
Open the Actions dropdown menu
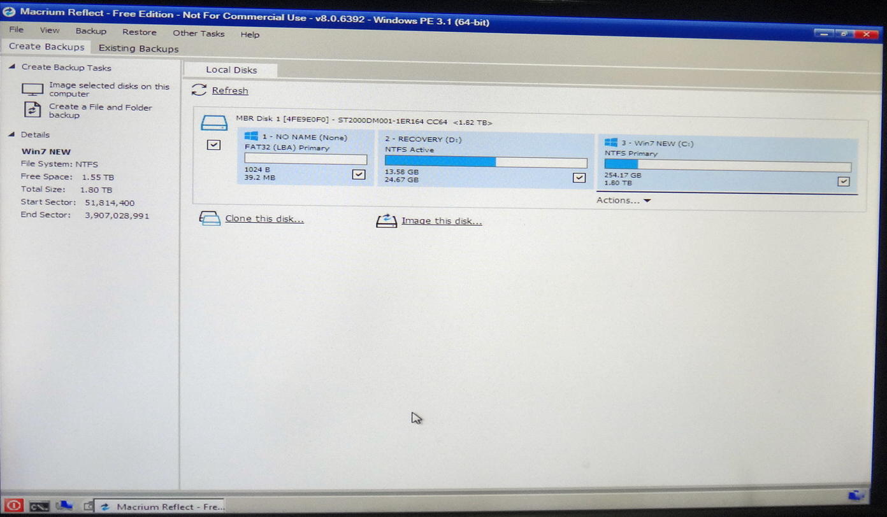coord(623,200)
